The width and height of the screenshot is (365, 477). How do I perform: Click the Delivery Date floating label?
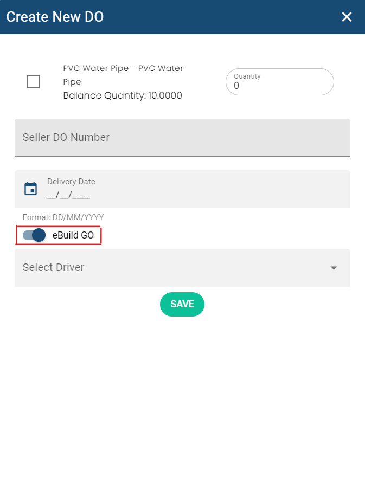point(71,182)
